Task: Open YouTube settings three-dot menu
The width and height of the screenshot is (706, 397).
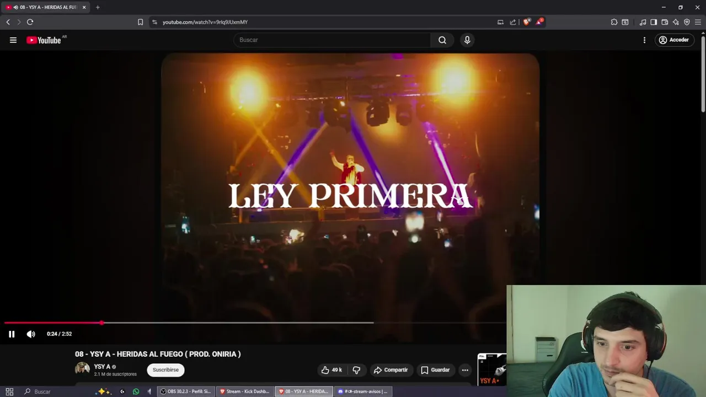Action: click(644, 40)
